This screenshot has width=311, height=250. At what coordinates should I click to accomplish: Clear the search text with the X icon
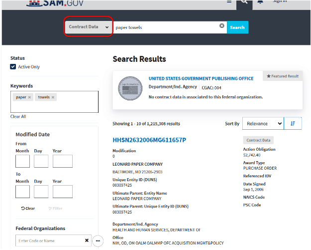click(222, 25)
